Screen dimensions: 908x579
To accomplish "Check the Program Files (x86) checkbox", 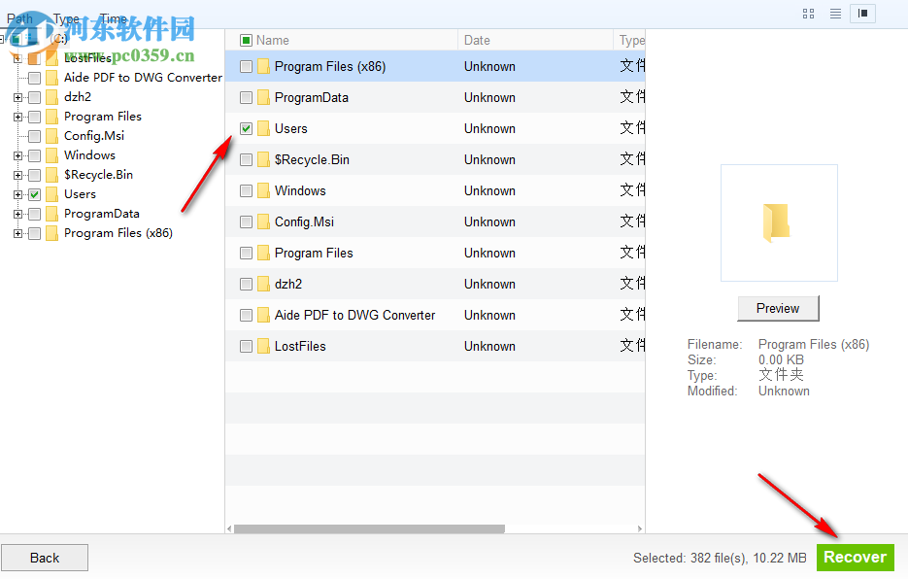I will click(x=246, y=66).
